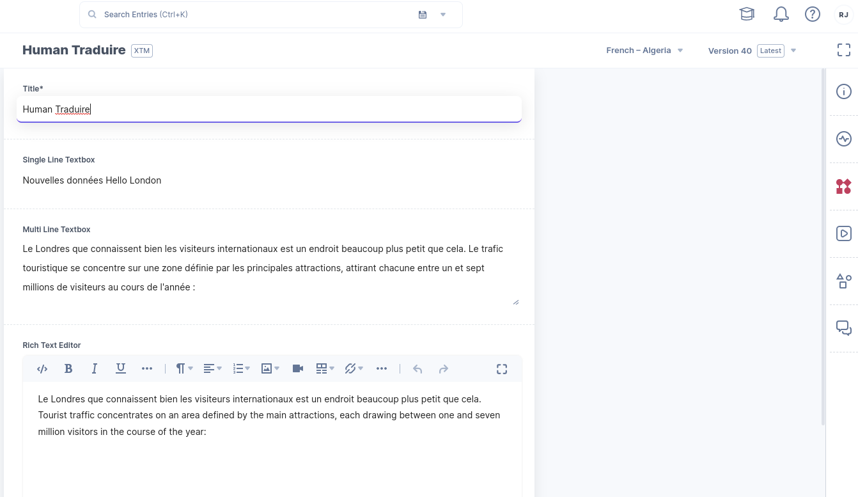Open the Version 40 dropdown

click(x=752, y=51)
